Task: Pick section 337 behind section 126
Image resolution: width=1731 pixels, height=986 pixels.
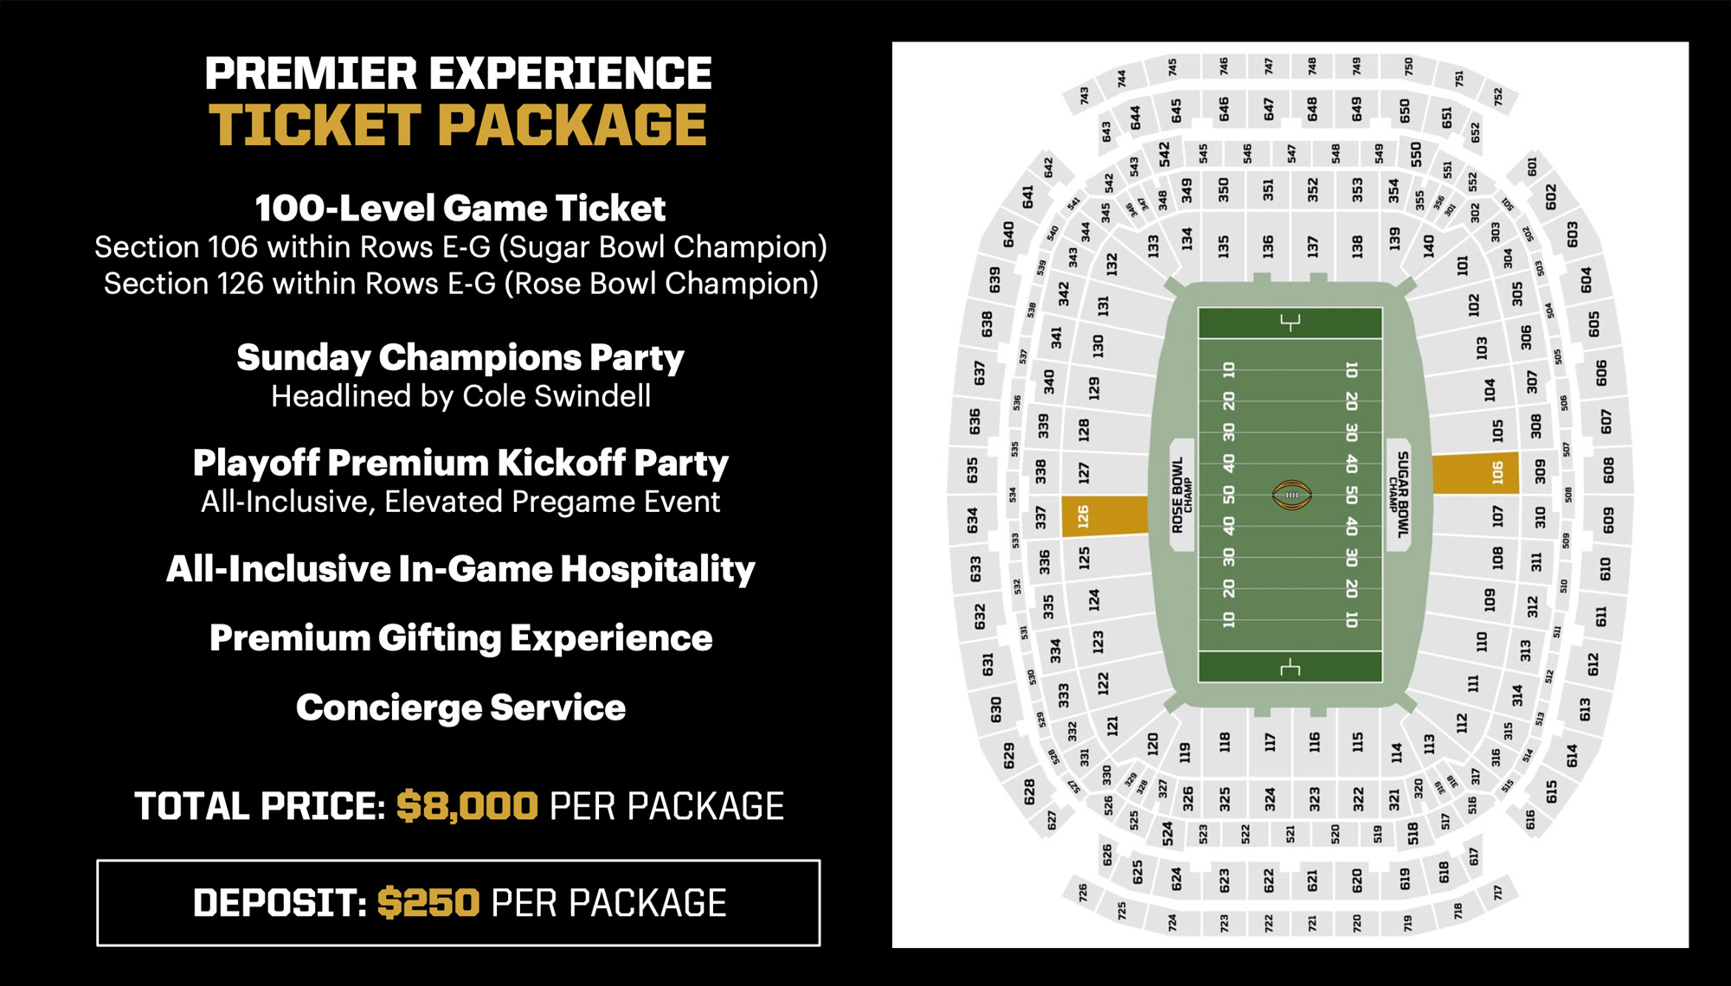Action: pos(1040,517)
